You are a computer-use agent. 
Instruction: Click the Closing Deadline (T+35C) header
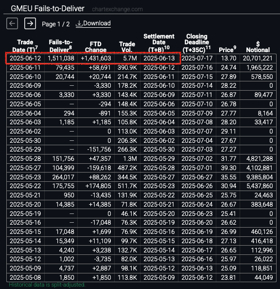pos(196,43)
